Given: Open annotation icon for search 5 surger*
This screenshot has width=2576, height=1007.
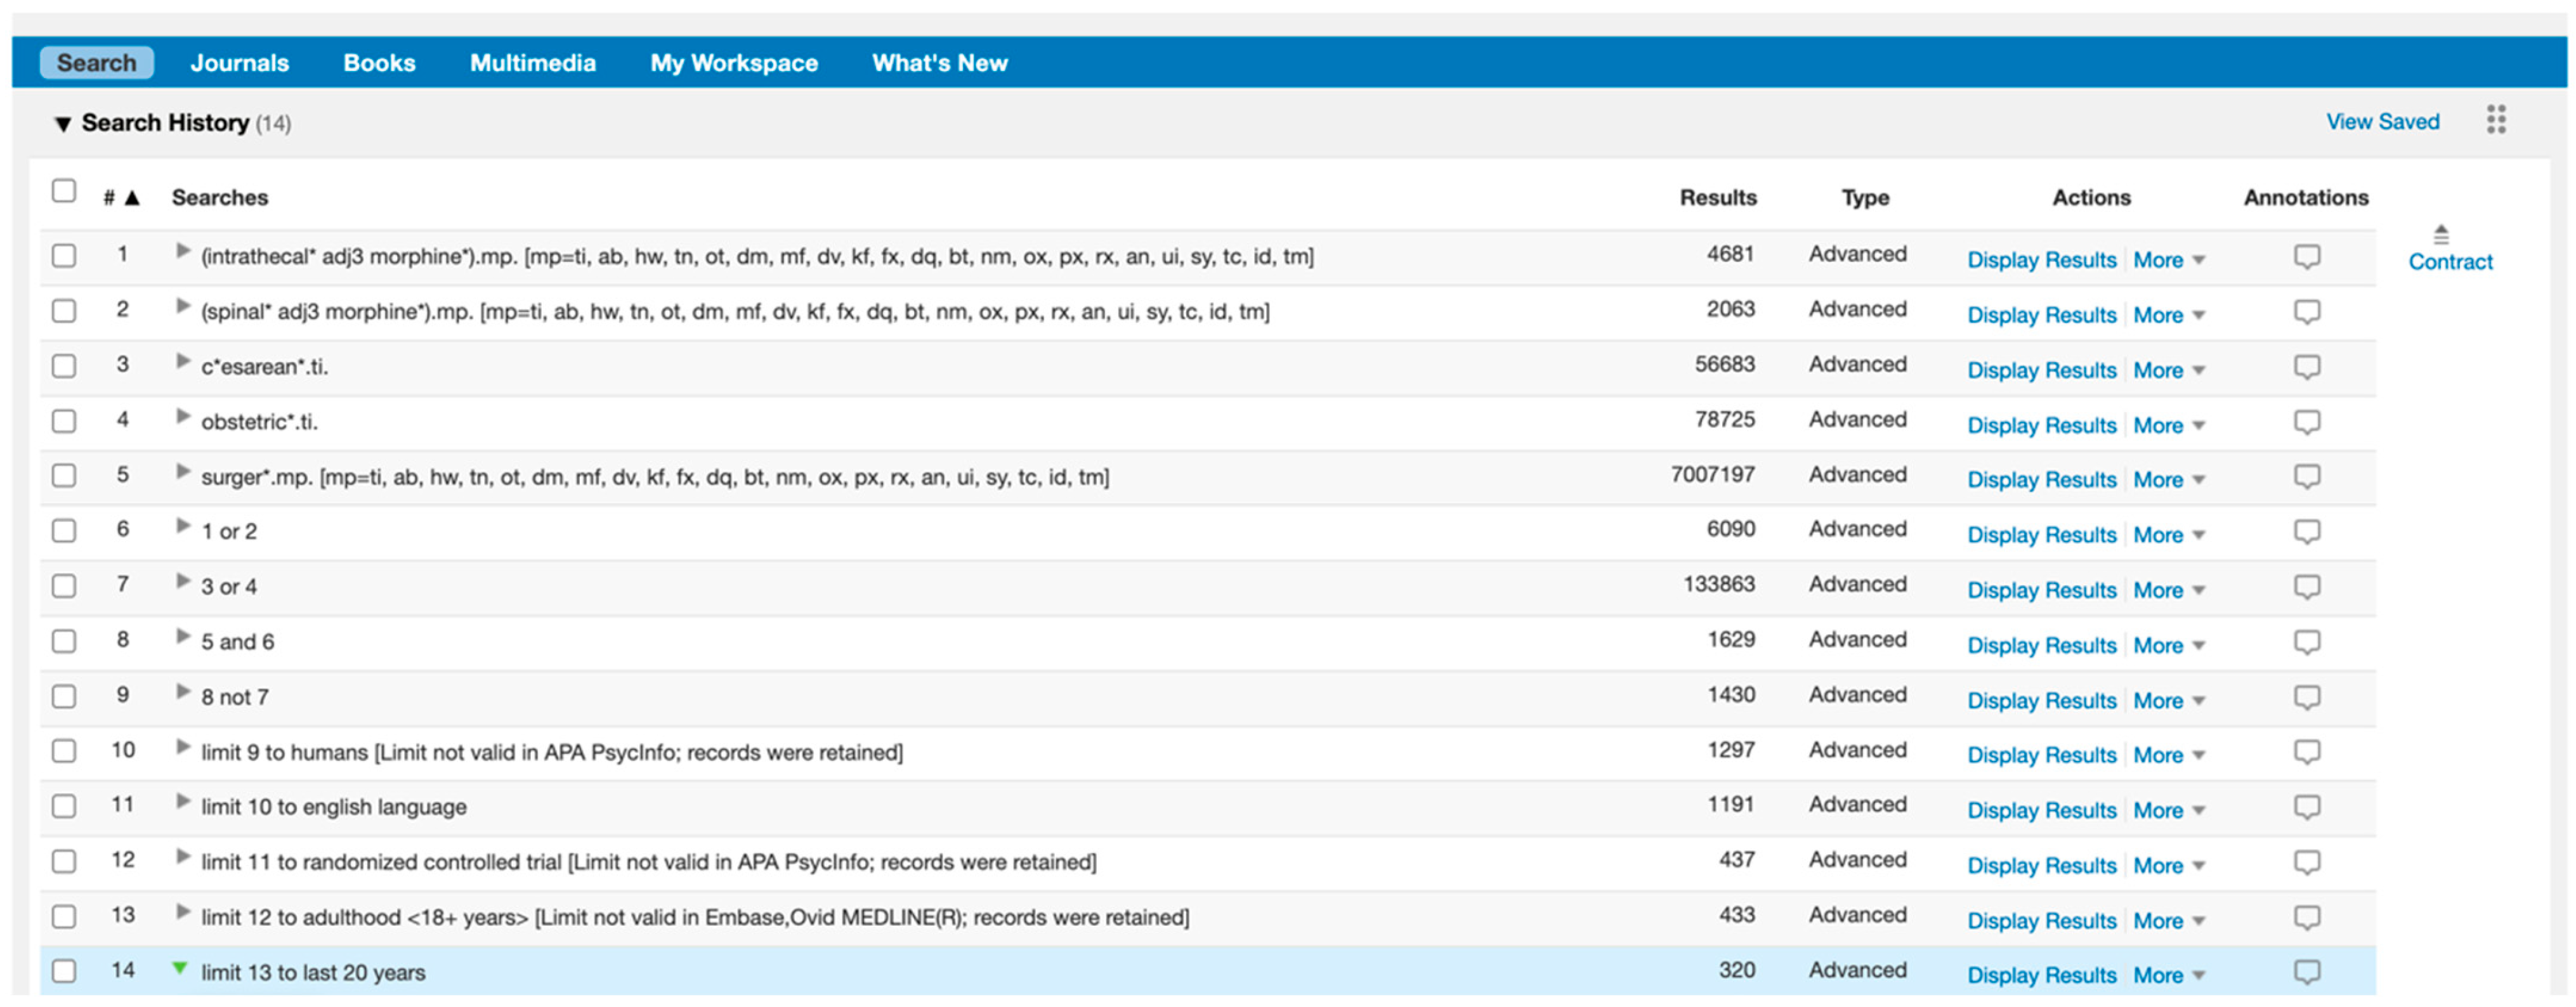Looking at the screenshot, I should click(x=2306, y=477).
